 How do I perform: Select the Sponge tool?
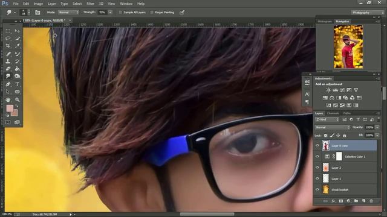(17, 77)
